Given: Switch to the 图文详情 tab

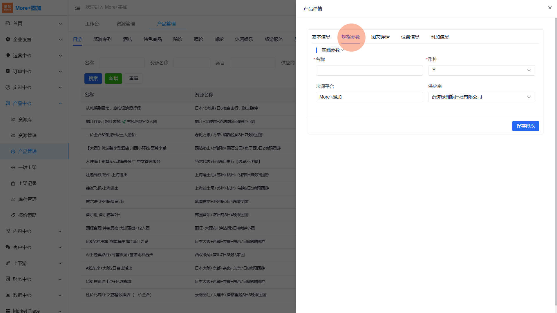Looking at the screenshot, I should point(380,37).
